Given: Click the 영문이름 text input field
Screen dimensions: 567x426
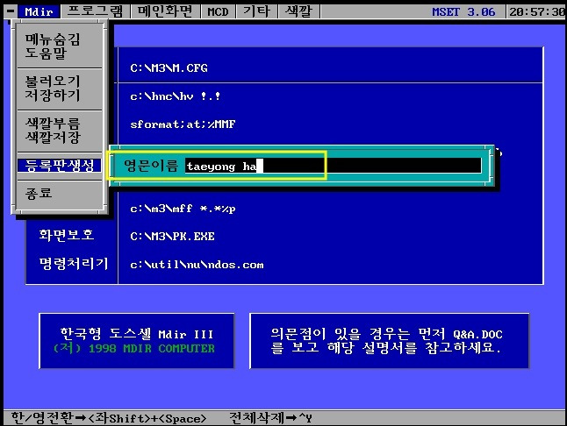Looking at the screenshot, I should [x=333, y=166].
